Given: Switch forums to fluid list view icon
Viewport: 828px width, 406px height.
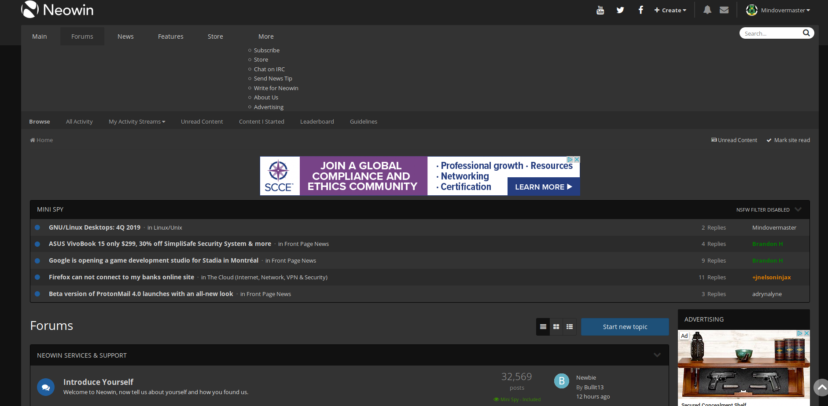Looking at the screenshot, I should 570,327.
